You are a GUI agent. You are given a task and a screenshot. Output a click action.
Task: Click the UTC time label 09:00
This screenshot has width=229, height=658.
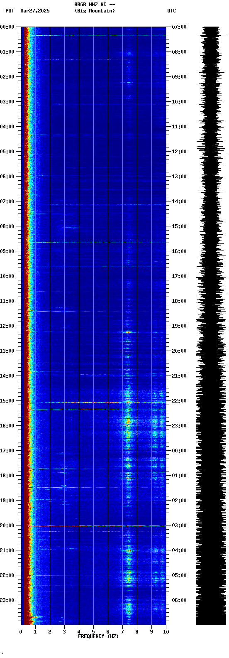click(x=179, y=77)
